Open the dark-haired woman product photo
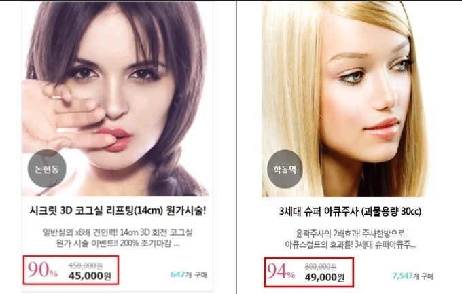The width and height of the screenshot is (462, 294). (117, 98)
